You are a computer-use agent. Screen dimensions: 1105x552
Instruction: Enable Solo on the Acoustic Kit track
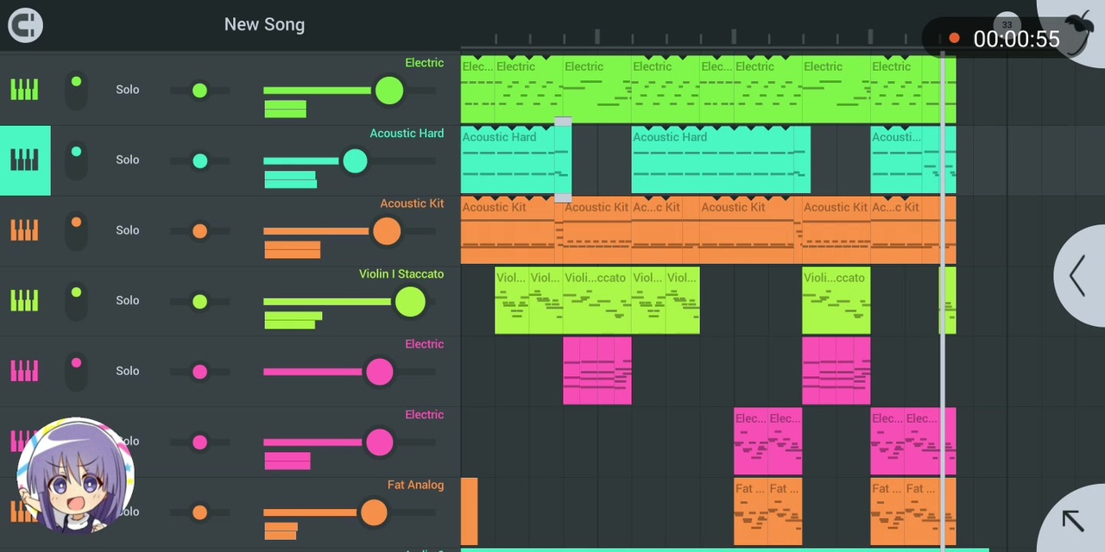[128, 230]
